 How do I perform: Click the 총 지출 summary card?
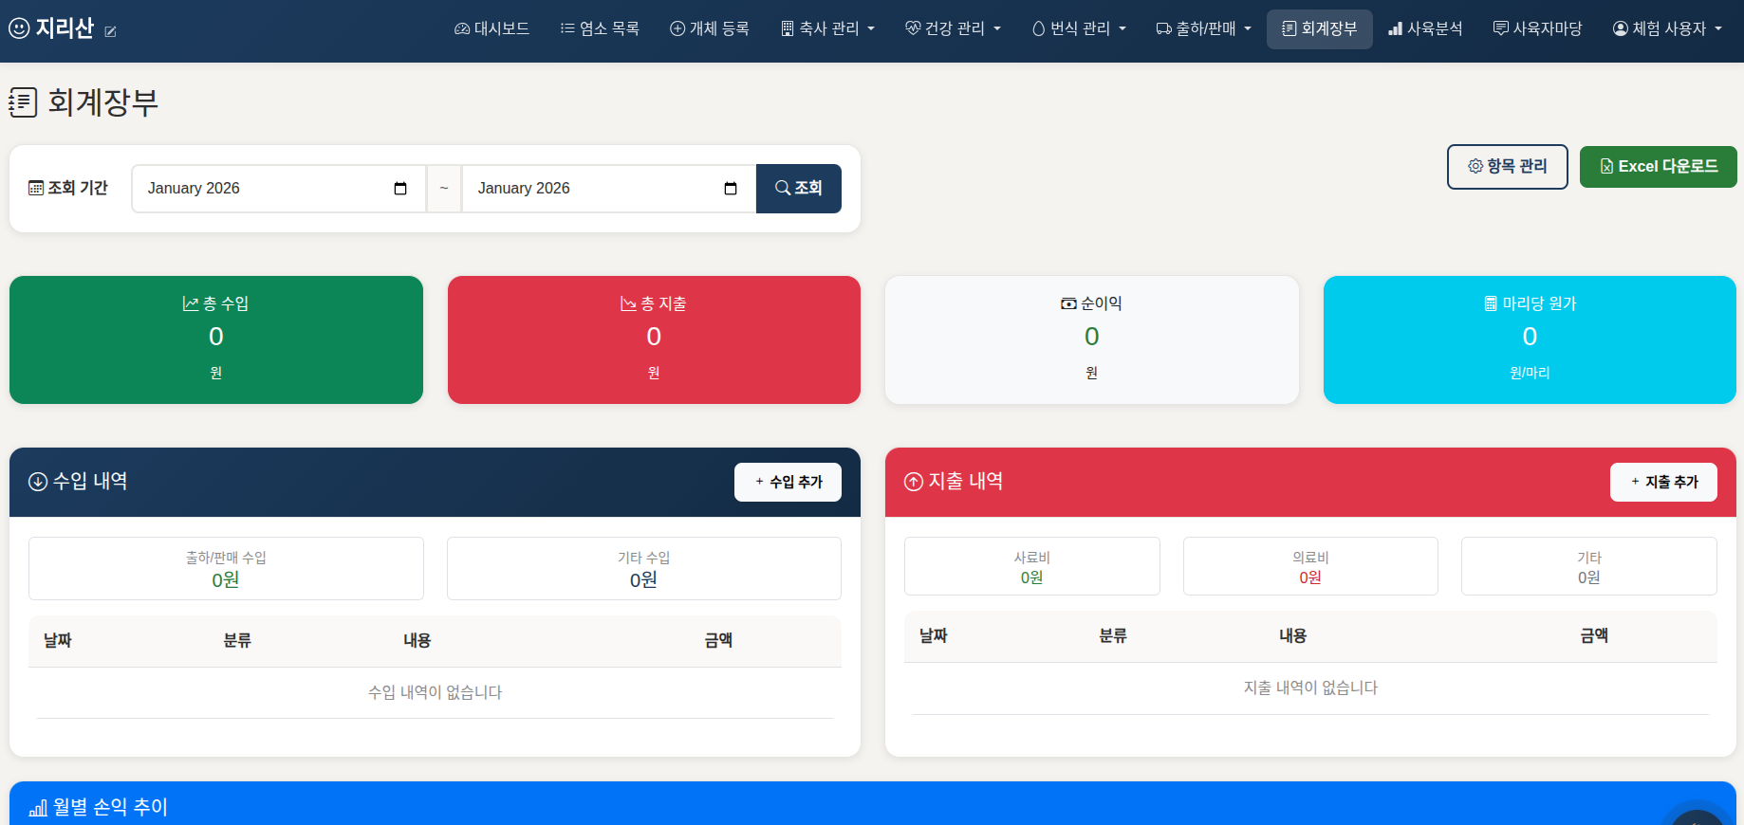click(x=654, y=339)
